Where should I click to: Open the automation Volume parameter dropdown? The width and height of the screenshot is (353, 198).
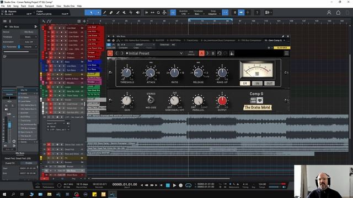tap(29, 47)
